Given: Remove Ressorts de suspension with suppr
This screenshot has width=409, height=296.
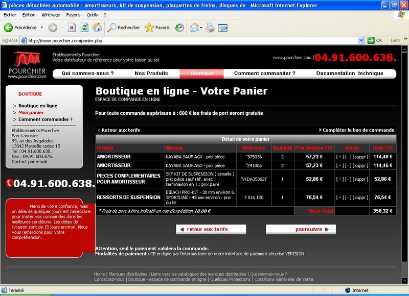Looking at the screenshot, I should (x=360, y=198).
